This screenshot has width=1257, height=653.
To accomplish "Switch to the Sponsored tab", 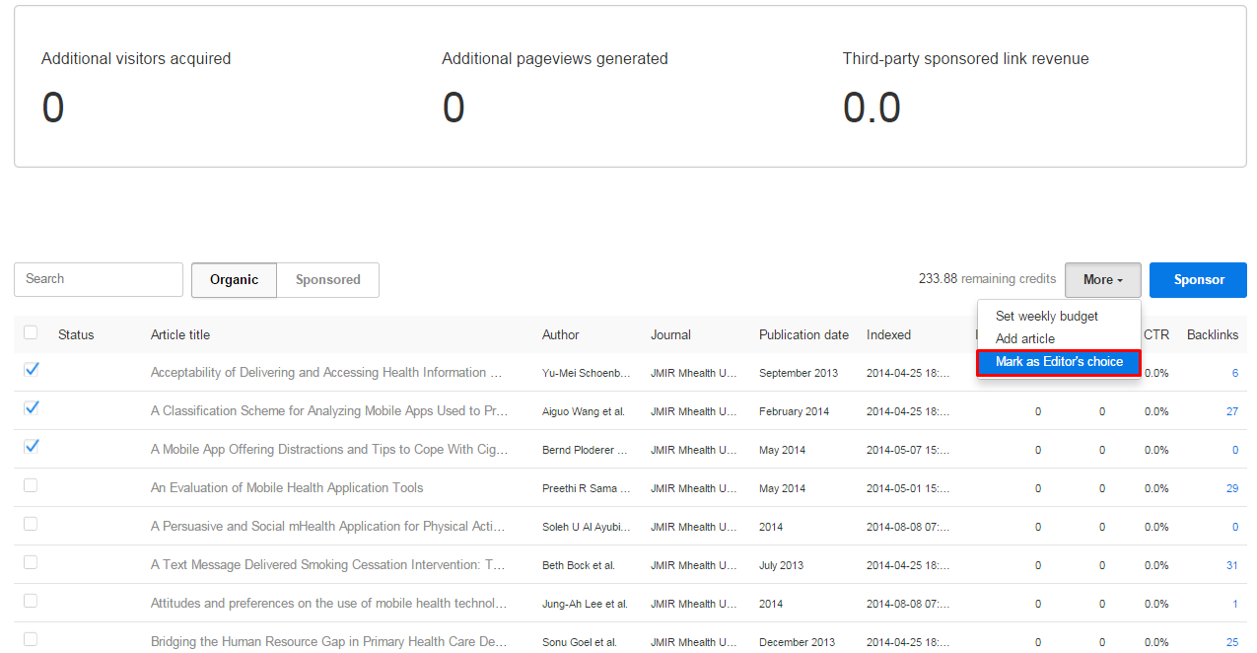I will point(327,280).
